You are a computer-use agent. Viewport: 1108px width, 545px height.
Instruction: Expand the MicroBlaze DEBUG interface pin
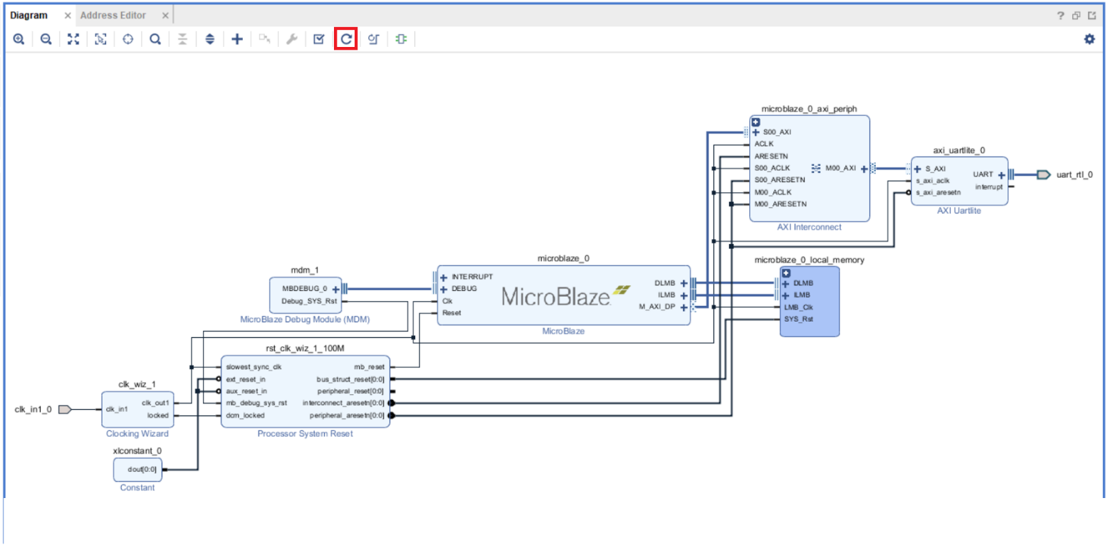coord(444,289)
